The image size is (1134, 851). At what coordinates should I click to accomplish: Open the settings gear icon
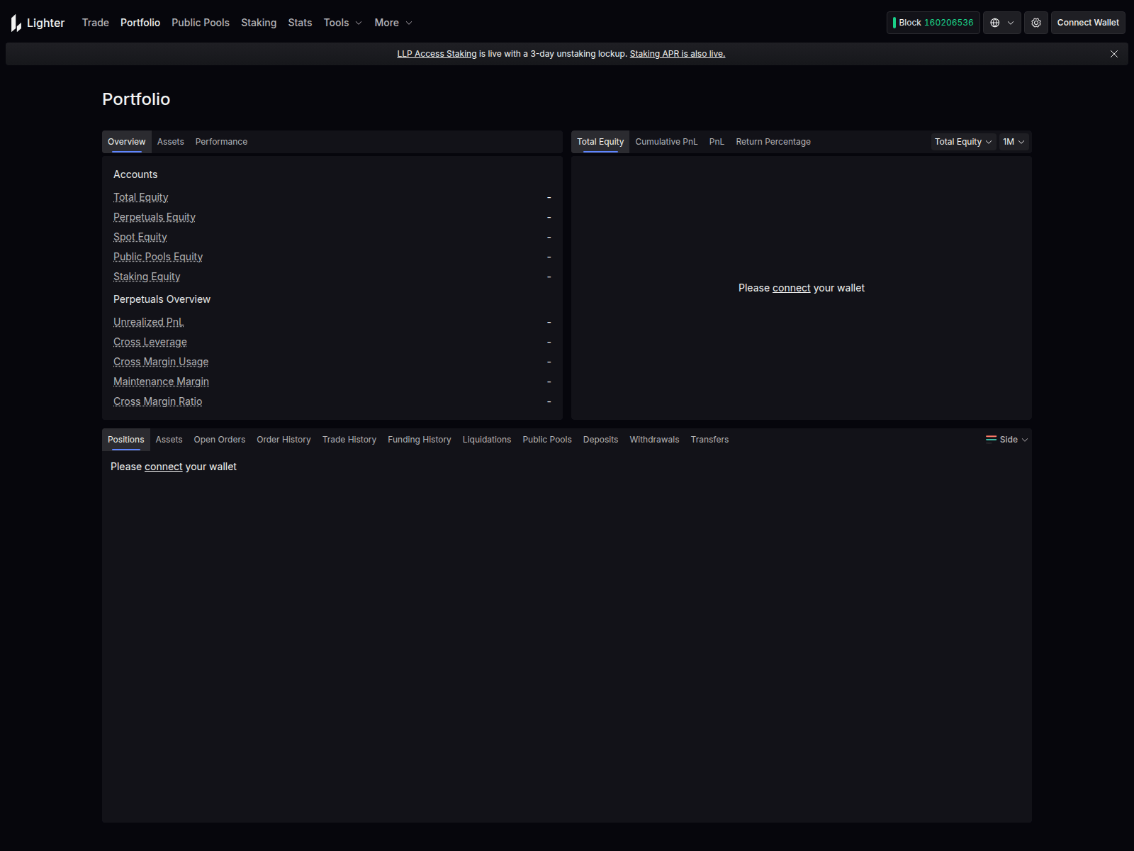pos(1036,23)
